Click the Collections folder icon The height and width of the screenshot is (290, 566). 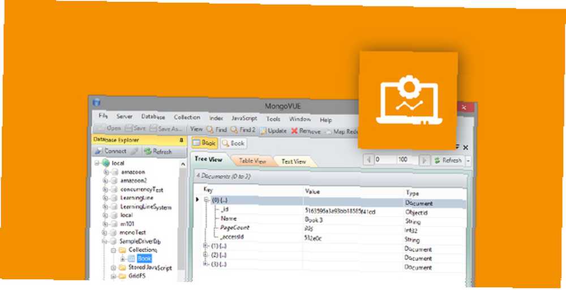click(x=122, y=250)
